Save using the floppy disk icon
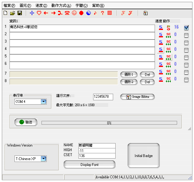 20,13
